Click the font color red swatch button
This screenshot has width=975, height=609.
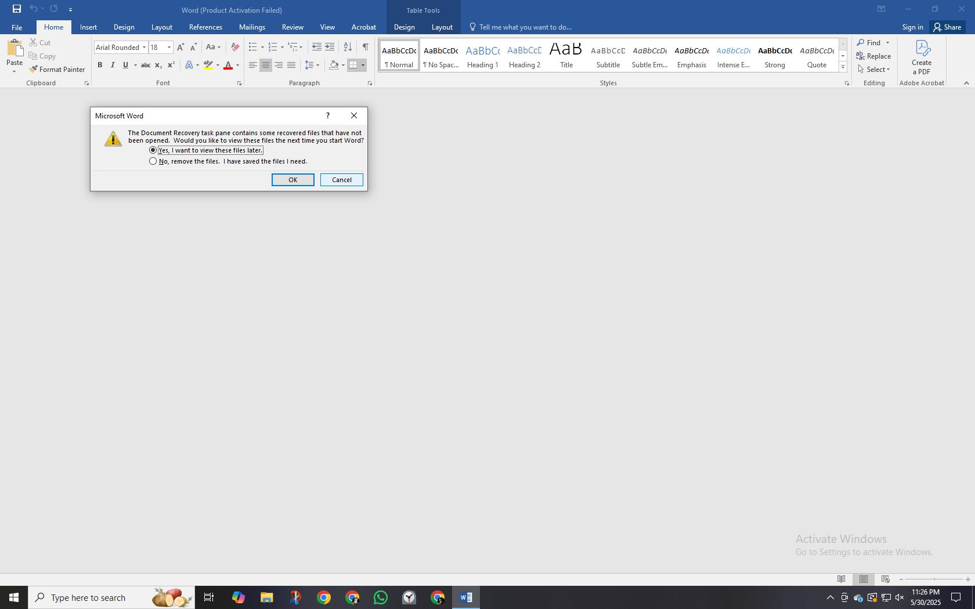pos(228,65)
